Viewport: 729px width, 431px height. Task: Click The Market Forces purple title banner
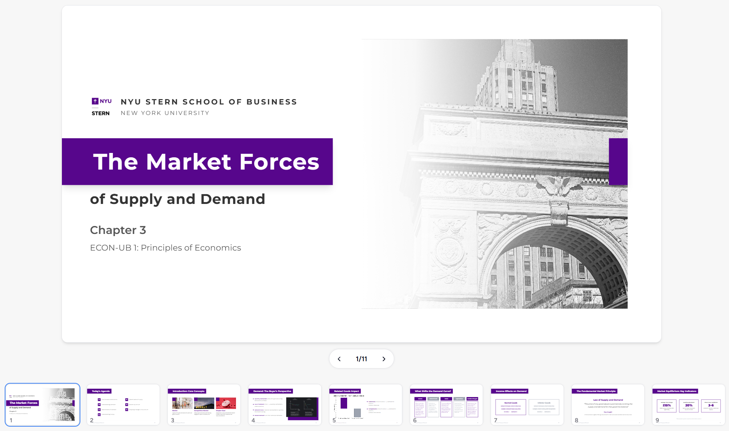(197, 162)
